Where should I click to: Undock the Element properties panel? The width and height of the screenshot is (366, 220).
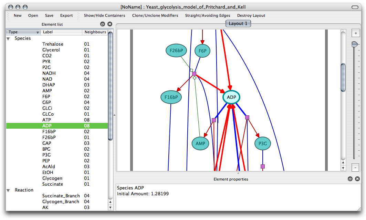350,179
